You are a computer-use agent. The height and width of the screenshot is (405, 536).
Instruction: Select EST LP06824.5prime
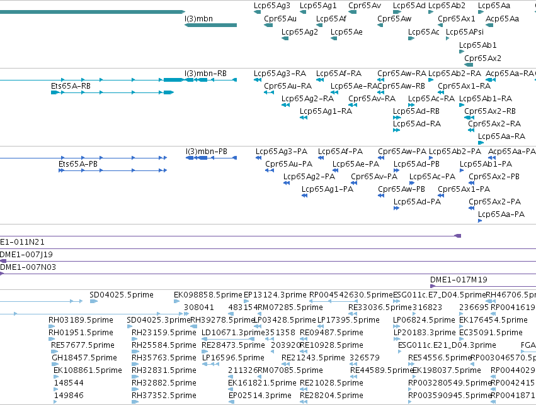pos(424,320)
